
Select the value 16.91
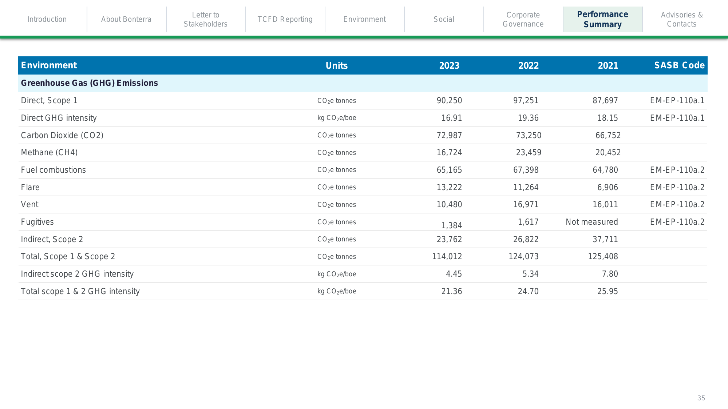[451, 118]
